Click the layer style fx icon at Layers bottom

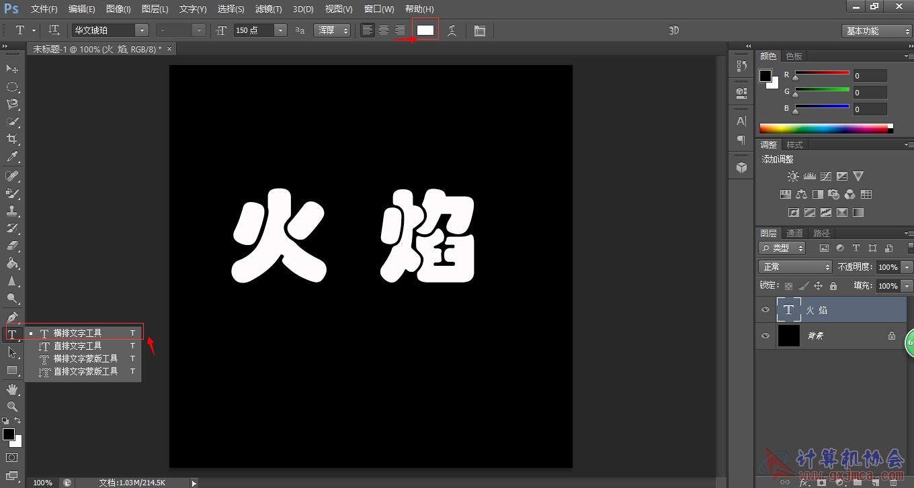804,482
